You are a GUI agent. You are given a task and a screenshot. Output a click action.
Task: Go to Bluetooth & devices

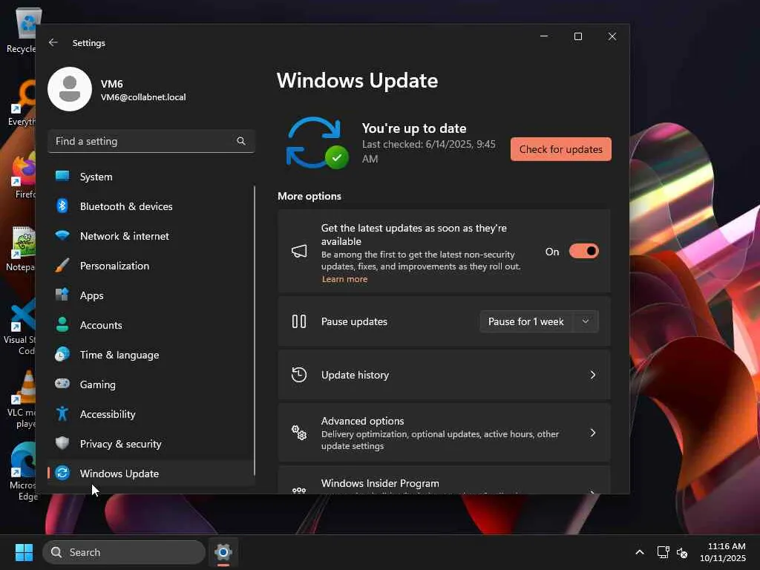pyautogui.click(x=151, y=206)
